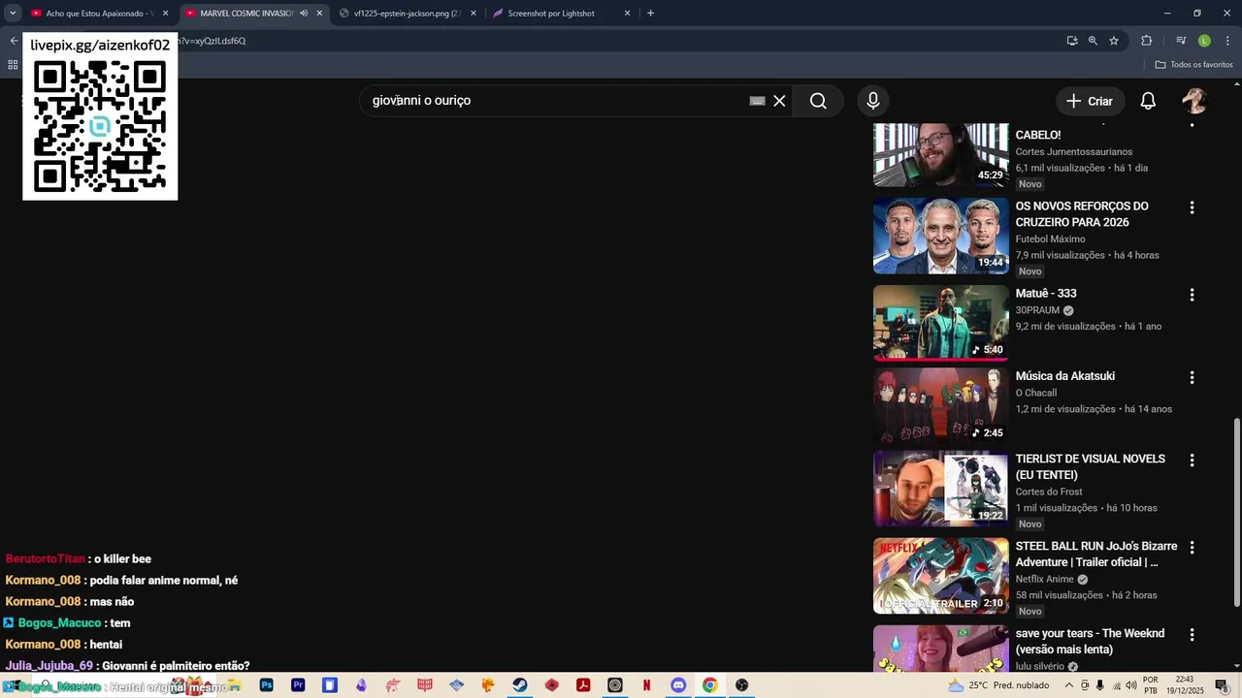Click the Criar button

tap(1090, 101)
